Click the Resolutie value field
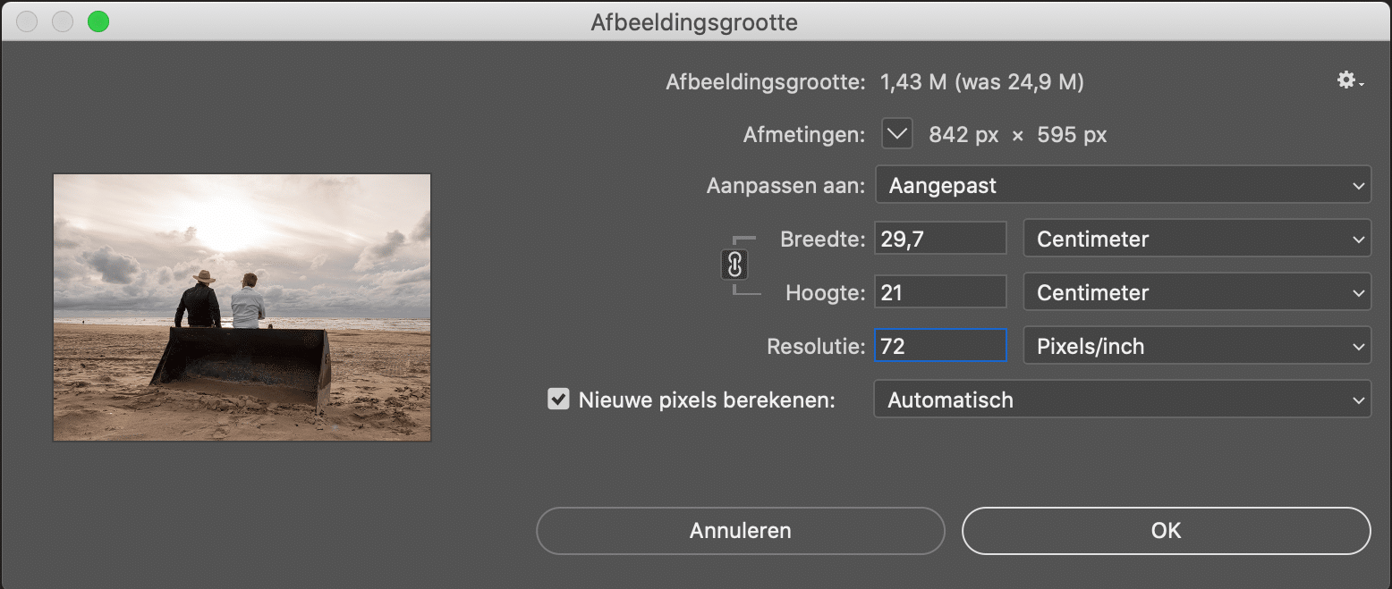Image resolution: width=1392 pixels, height=589 pixels. pyautogui.click(x=940, y=346)
